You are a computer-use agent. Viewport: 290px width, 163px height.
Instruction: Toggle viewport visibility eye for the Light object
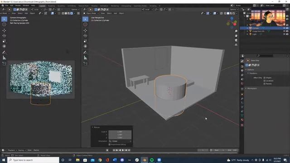[x=284, y=34]
